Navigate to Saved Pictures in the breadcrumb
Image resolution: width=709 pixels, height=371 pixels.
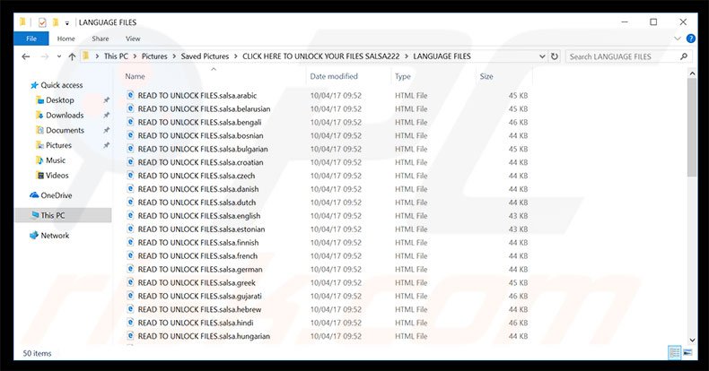[x=204, y=56]
